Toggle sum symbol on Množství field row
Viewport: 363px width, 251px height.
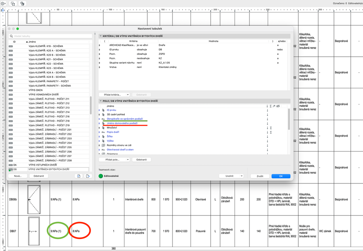point(271,128)
